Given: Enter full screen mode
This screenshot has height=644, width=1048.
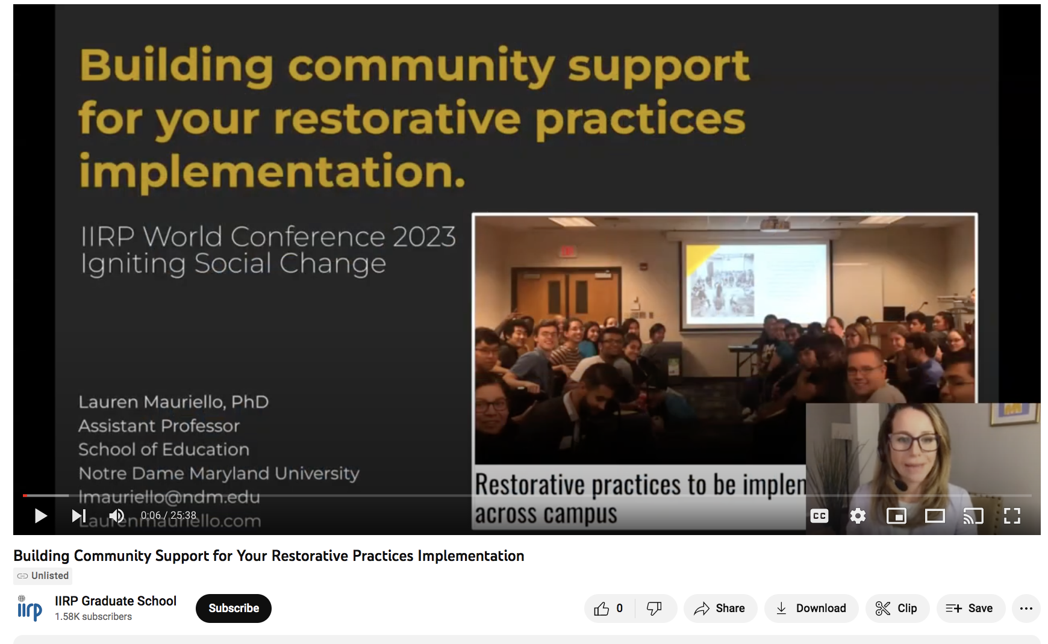Looking at the screenshot, I should coord(1012,516).
